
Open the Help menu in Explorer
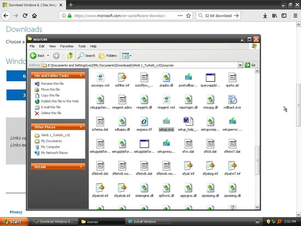click(x=93, y=46)
